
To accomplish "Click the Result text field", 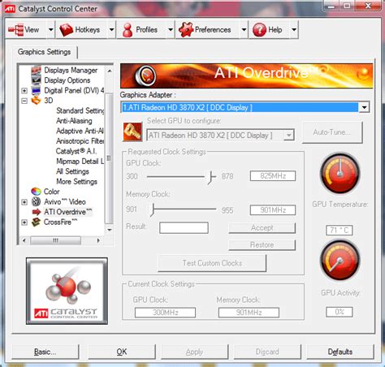I will [184, 227].
